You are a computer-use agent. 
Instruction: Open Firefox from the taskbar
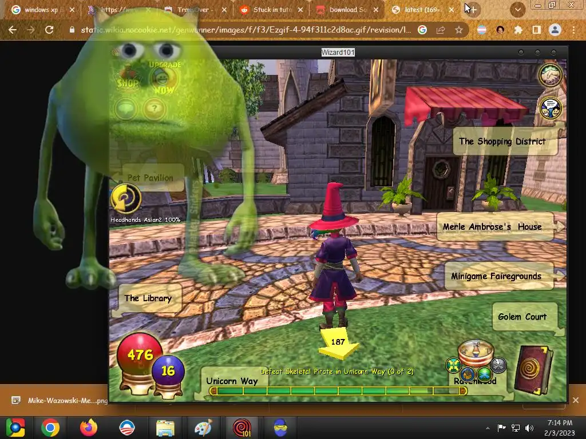(89, 428)
